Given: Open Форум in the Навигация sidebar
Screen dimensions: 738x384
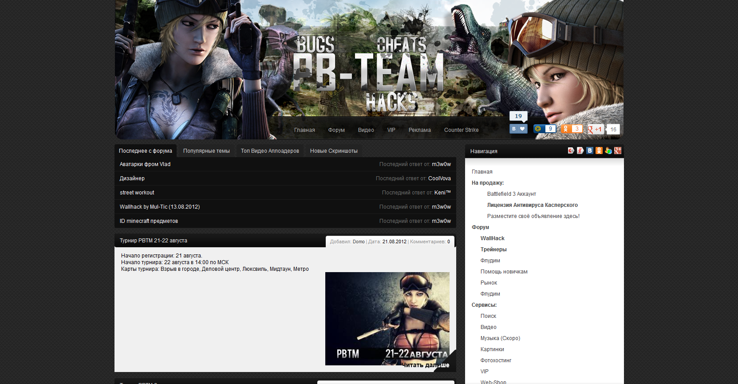Looking at the screenshot, I should 480,227.
